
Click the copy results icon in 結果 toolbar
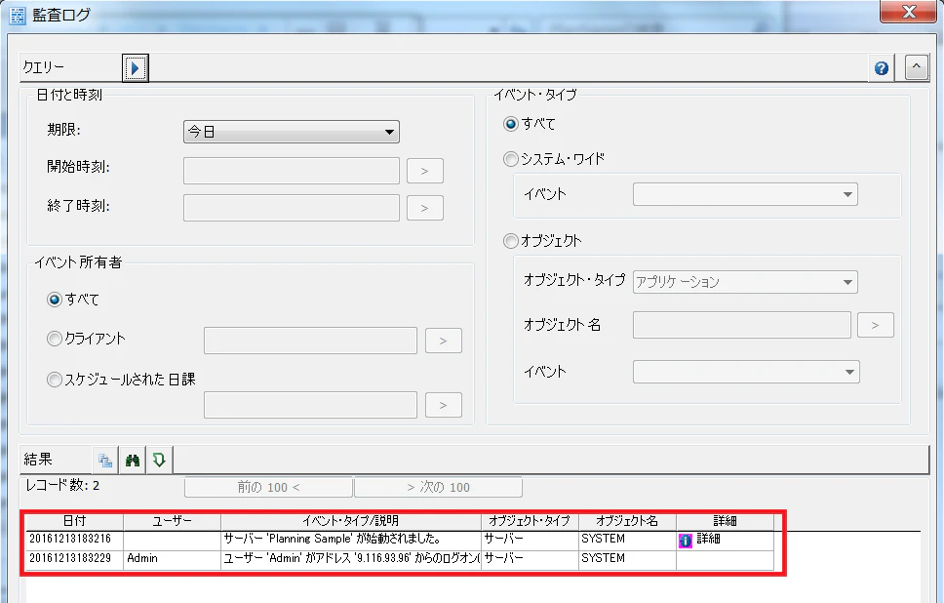[105, 461]
